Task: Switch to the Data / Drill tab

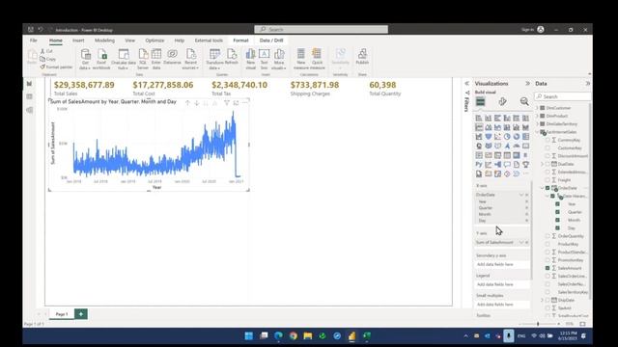Action: (x=271, y=40)
